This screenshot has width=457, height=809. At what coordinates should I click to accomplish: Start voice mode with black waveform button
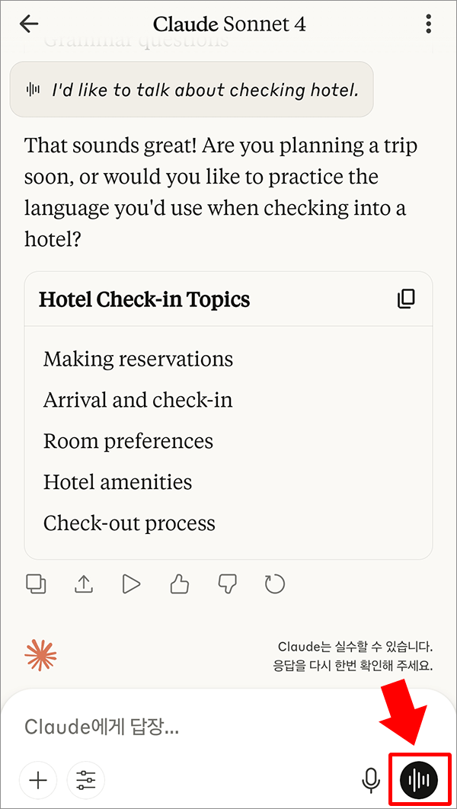point(420,779)
